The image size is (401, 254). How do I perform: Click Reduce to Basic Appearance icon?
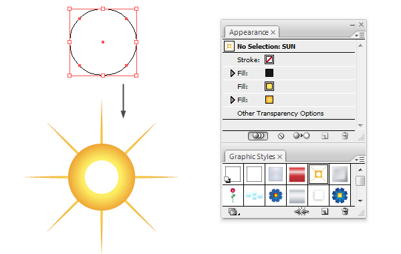(301, 136)
